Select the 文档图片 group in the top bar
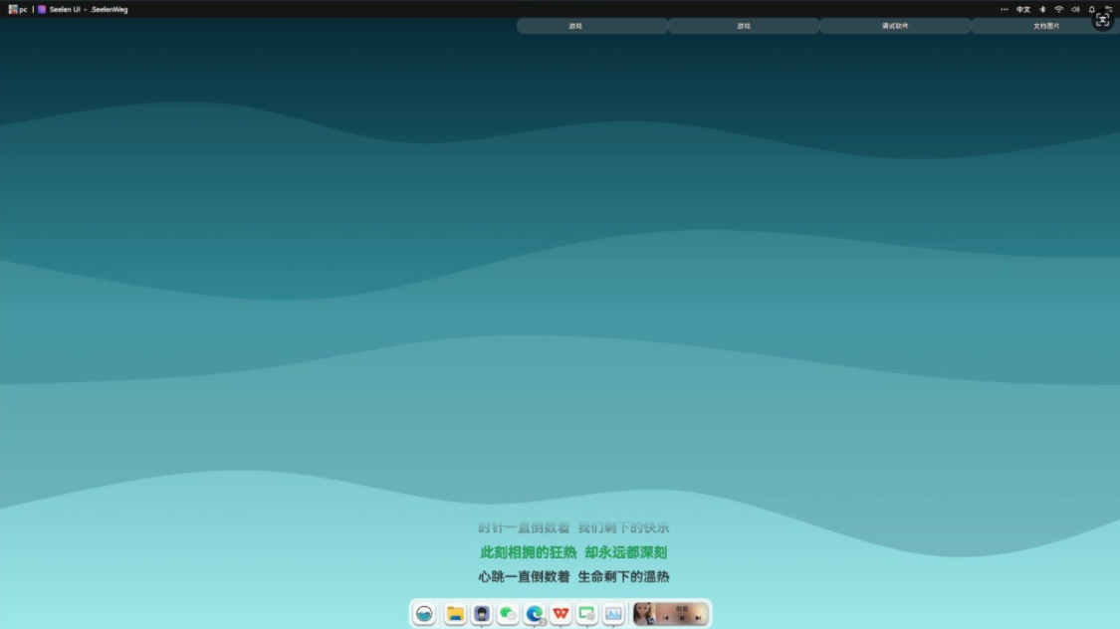The width and height of the screenshot is (1120, 629). coord(1046,26)
